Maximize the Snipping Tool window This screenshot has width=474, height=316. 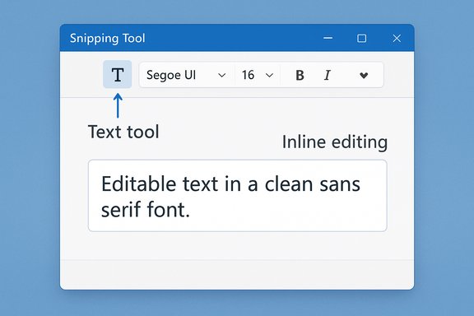pyautogui.click(x=361, y=39)
